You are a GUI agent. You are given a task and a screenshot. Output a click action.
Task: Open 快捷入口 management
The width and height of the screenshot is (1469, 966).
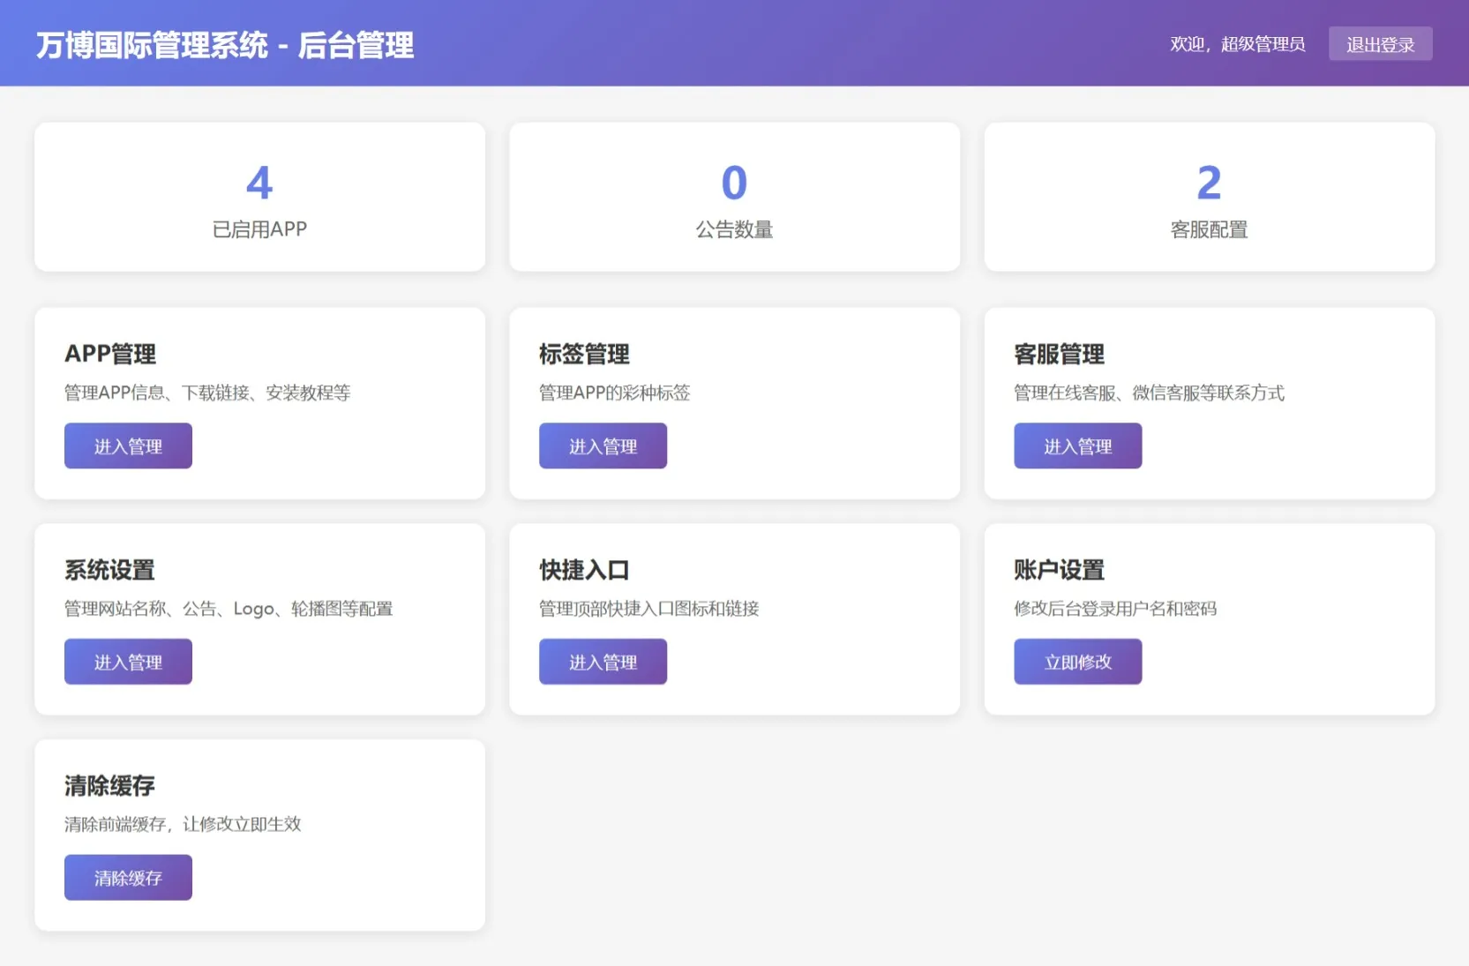coord(603,661)
